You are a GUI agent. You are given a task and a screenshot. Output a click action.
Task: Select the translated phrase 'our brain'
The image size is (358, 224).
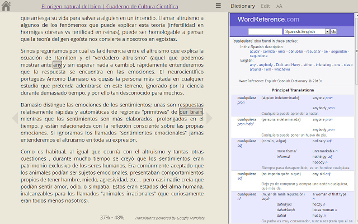[x=191, y=112]
